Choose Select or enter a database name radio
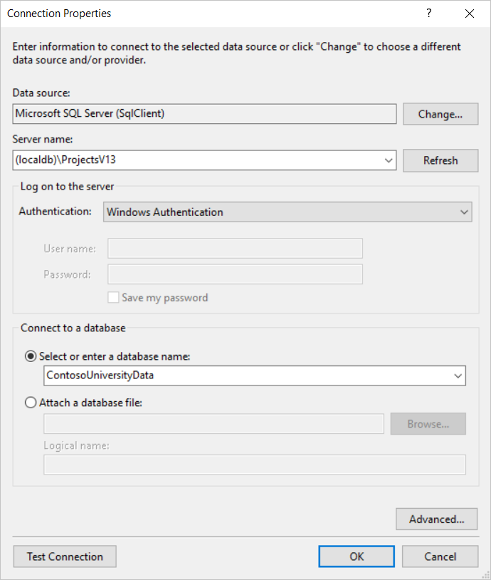 [x=31, y=356]
